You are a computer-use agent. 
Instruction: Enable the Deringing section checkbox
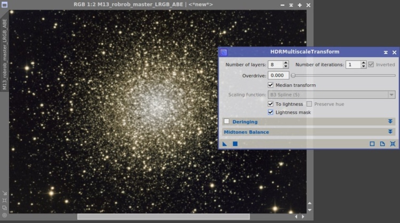tap(227, 122)
